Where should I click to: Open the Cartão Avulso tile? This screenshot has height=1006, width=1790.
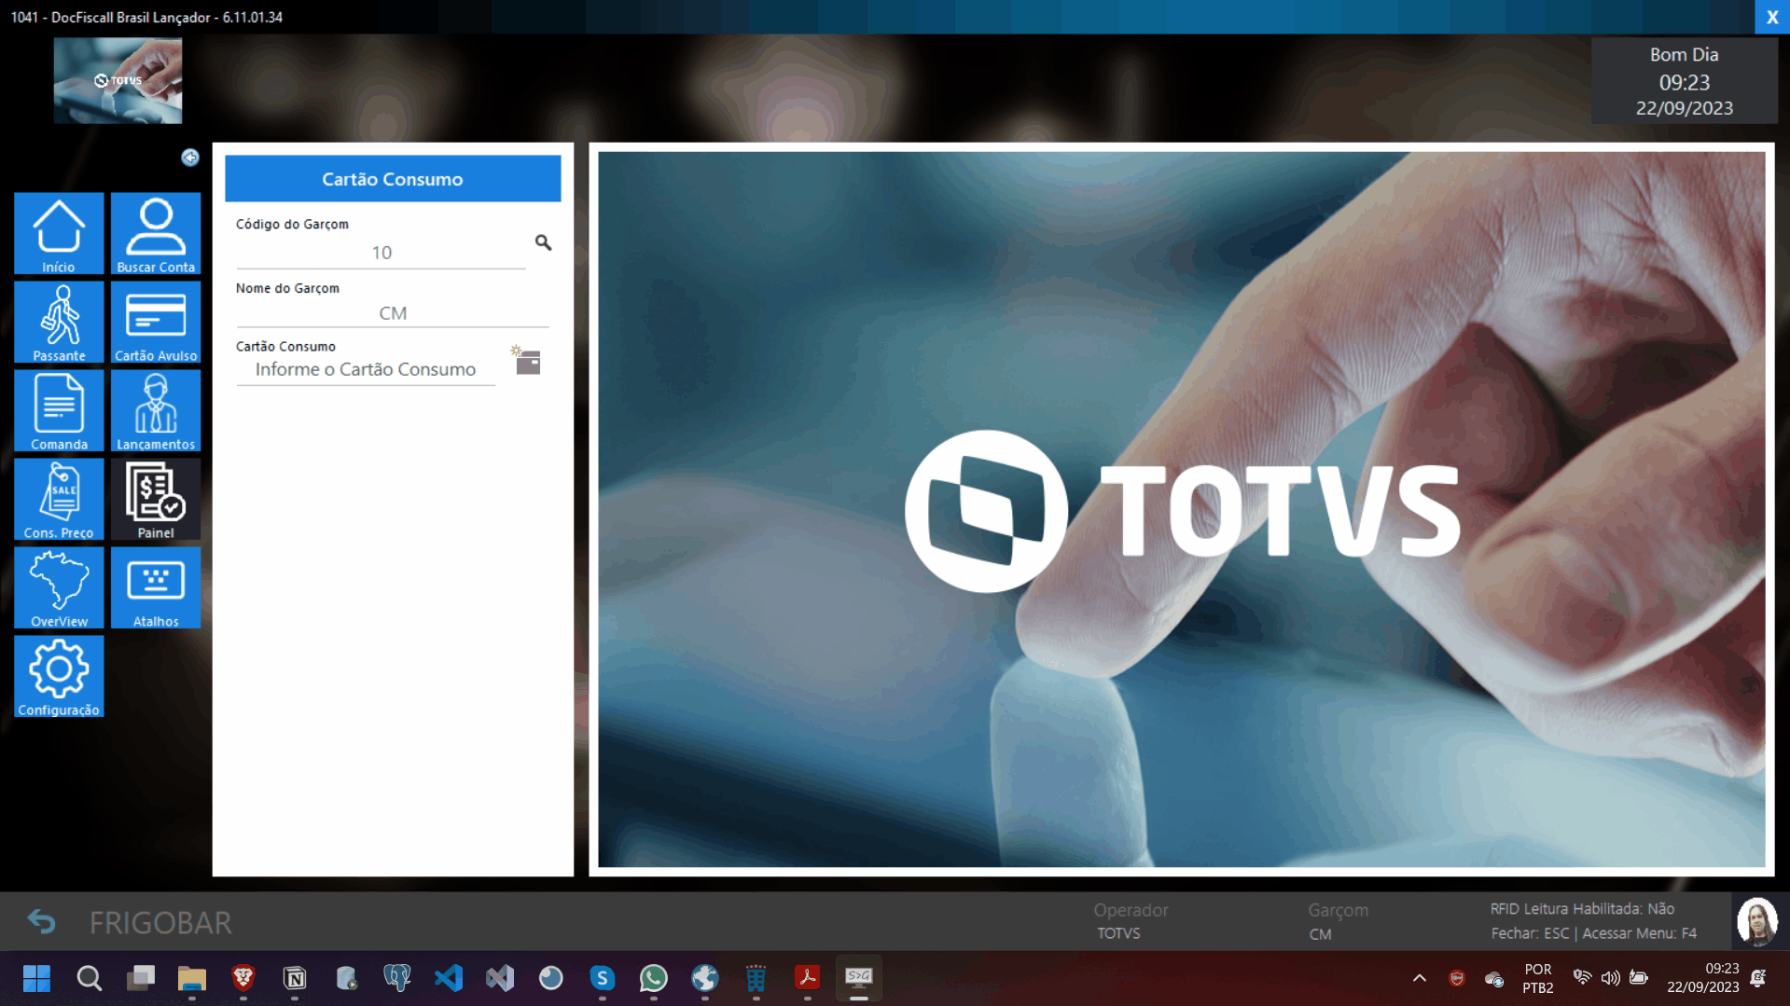coord(156,322)
